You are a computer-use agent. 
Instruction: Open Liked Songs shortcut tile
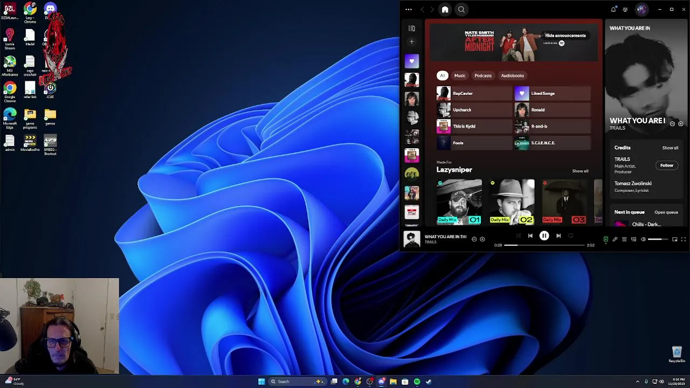click(553, 93)
